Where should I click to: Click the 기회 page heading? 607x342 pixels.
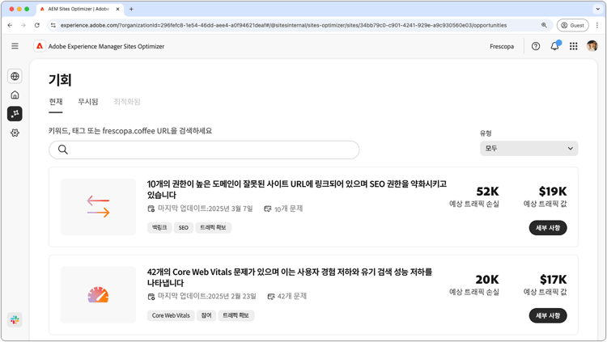click(60, 80)
